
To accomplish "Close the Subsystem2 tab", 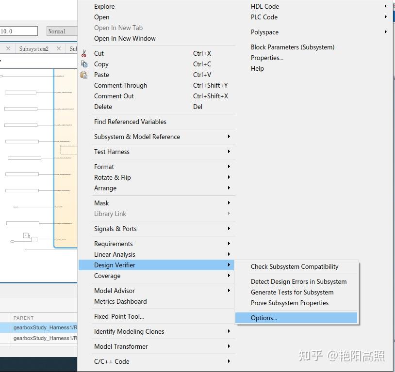I will 59,48.
